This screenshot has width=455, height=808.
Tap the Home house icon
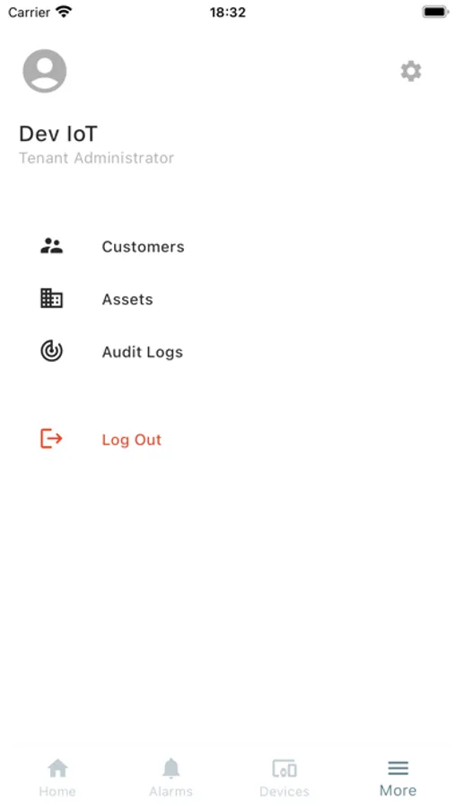pos(57,768)
